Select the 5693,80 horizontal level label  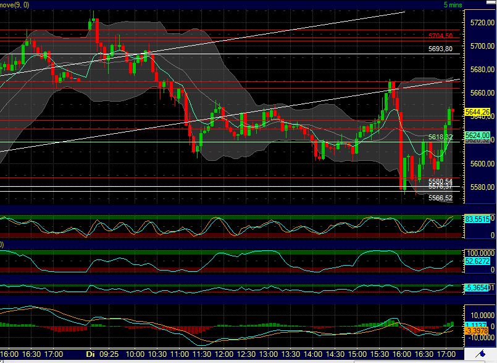pos(440,49)
